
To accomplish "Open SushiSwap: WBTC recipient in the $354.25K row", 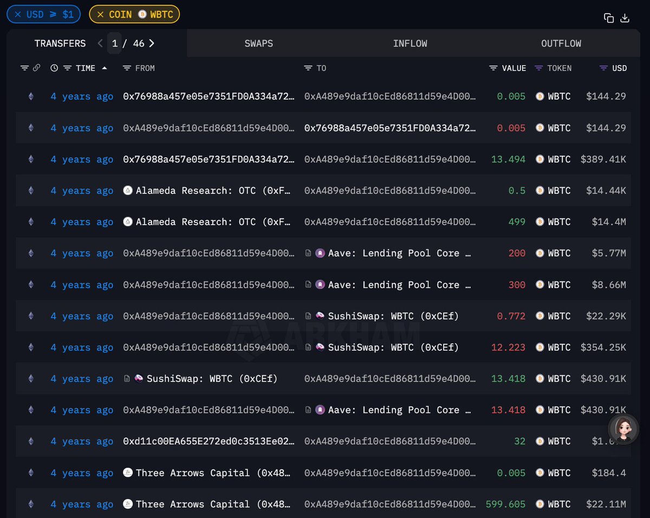I will (x=393, y=347).
